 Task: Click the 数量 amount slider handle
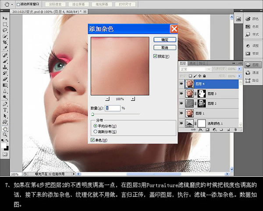(x=92, y=113)
